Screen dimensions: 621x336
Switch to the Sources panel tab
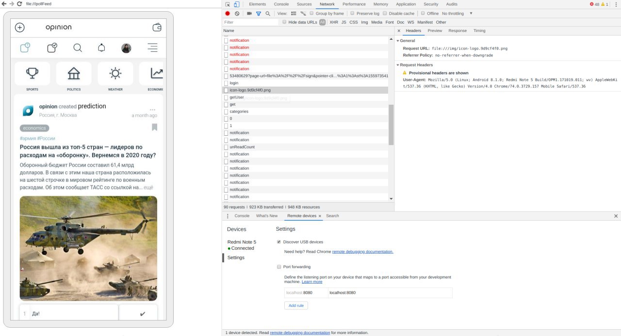(304, 4)
